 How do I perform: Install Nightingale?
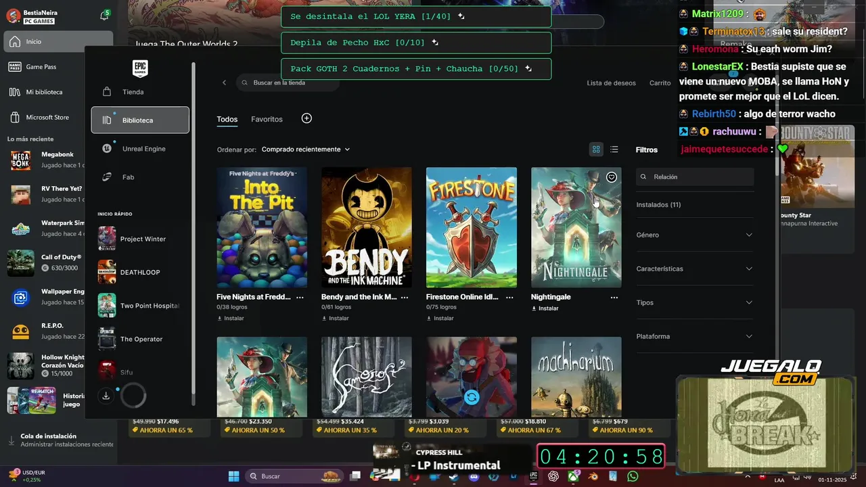(545, 308)
